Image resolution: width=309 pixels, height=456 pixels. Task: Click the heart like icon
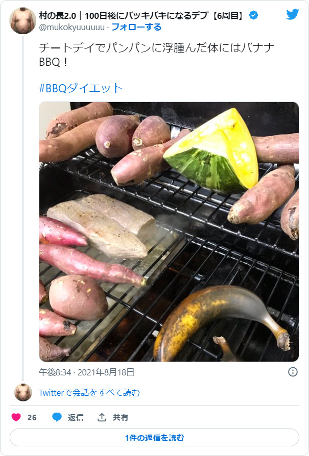coord(16,417)
